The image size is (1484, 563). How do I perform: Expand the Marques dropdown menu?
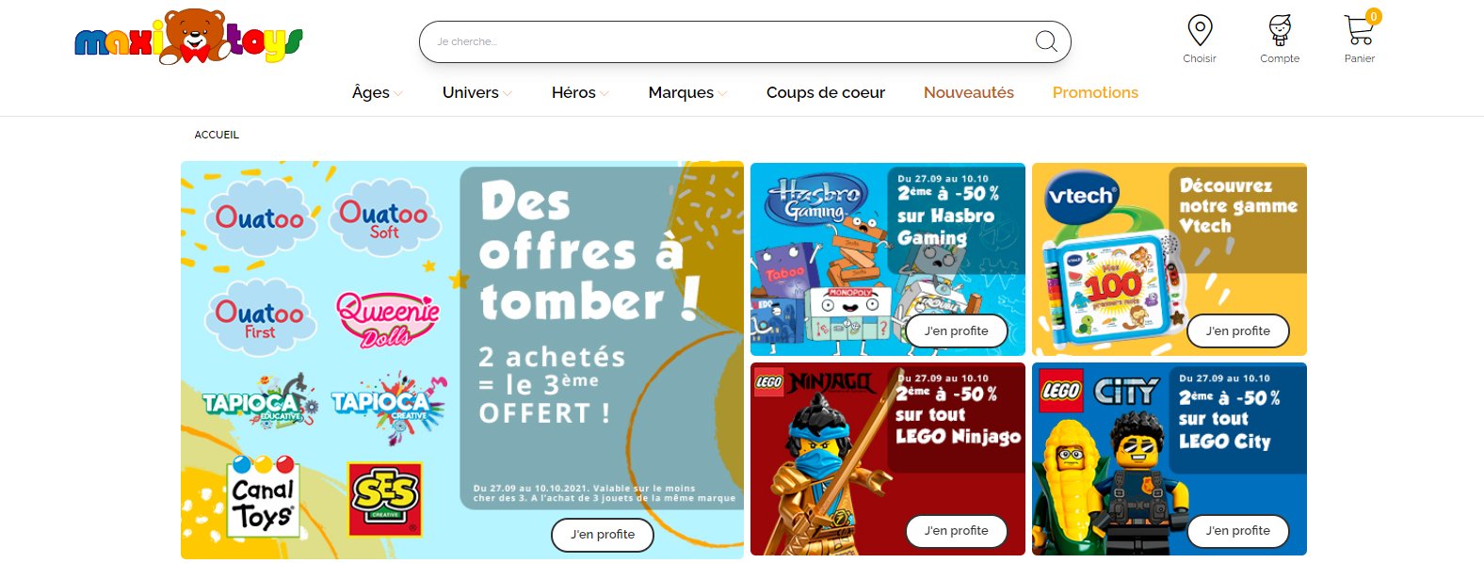(x=687, y=92)
